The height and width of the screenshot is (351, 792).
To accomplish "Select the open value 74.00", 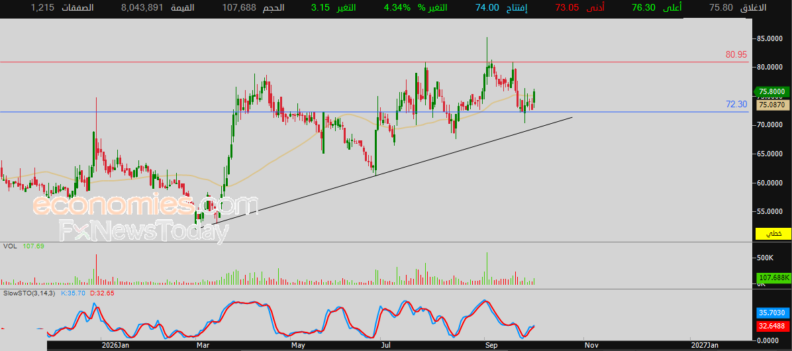I will pos(487,7).
